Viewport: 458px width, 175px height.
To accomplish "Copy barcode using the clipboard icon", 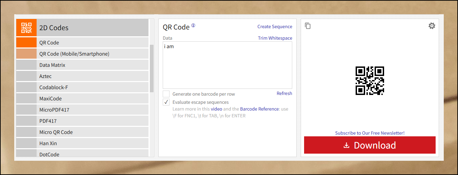I will 308,26.
